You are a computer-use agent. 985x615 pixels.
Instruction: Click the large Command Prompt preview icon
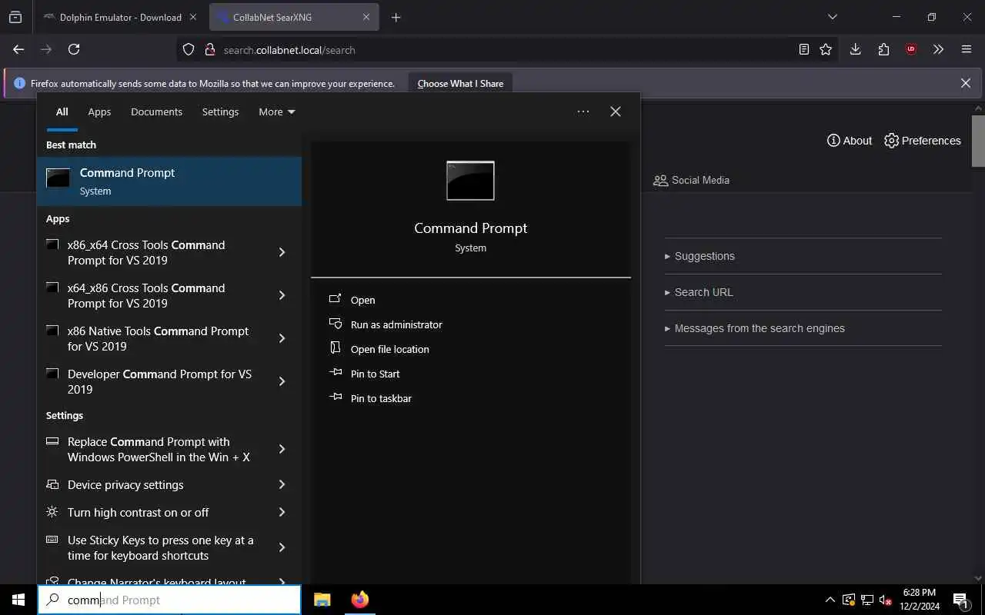[x=470, y=181]
